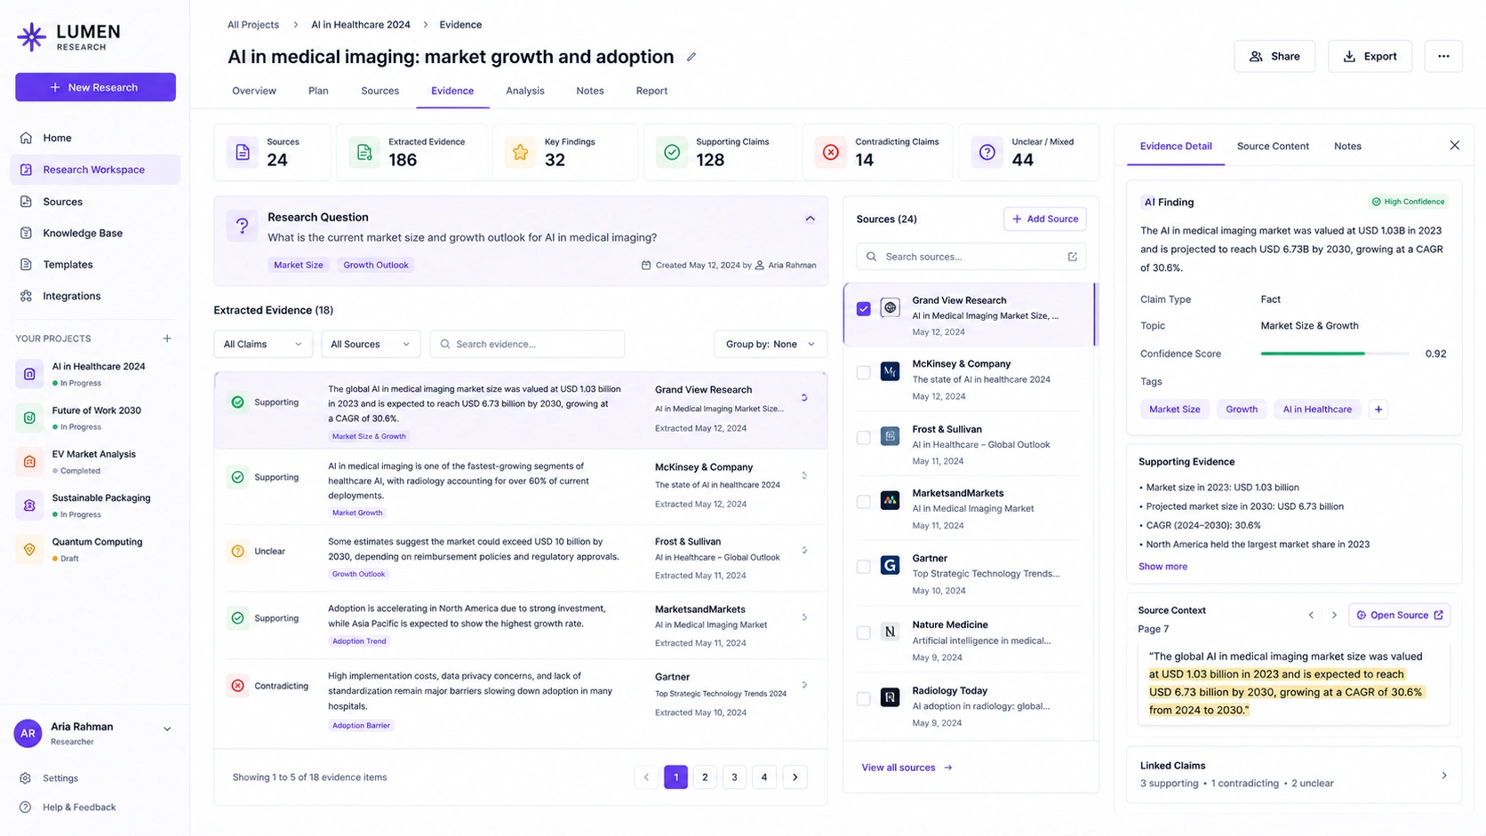
Task: Go to previous source context page
Action: coord(1311,615)
